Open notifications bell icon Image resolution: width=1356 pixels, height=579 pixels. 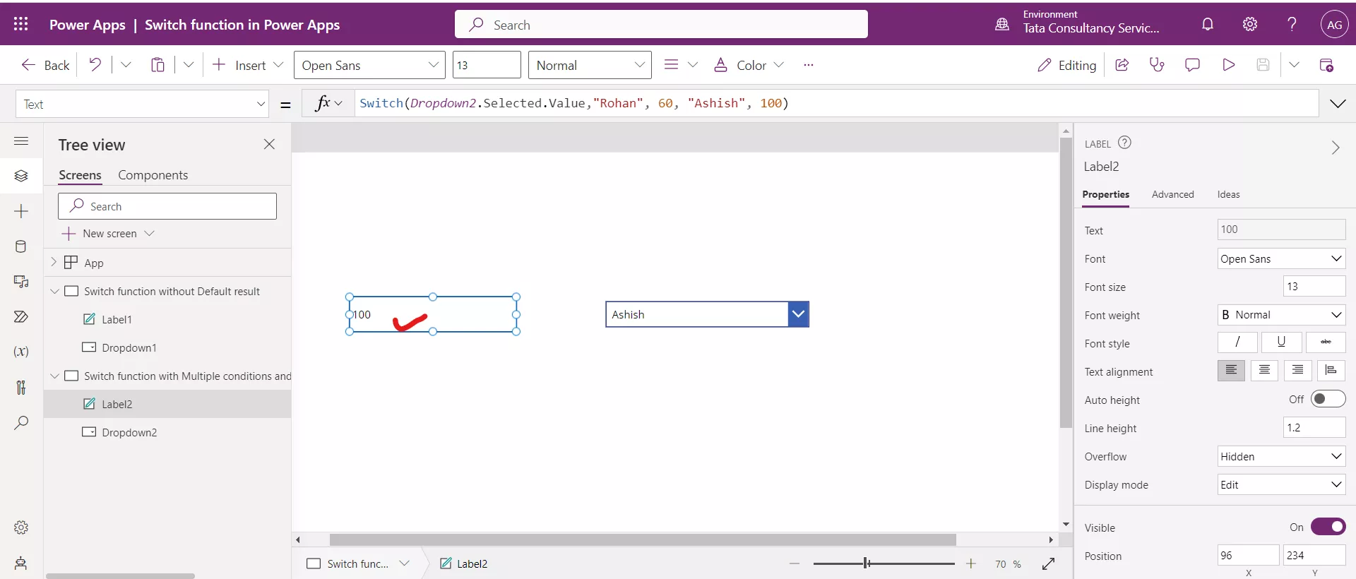(1208, 24)
